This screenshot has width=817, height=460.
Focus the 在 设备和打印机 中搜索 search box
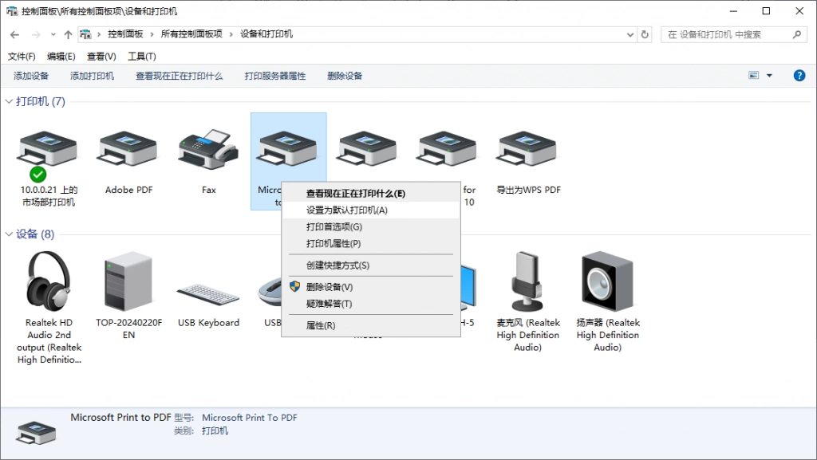[728, 34]
